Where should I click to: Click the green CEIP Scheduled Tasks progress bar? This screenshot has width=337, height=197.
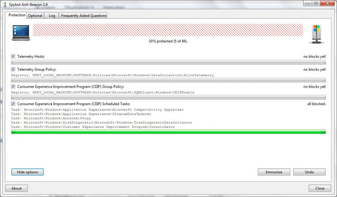[168, 132]
